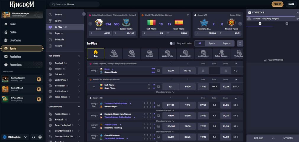
Task: Pin the Tai Po FC statistics
Action: 297,19
